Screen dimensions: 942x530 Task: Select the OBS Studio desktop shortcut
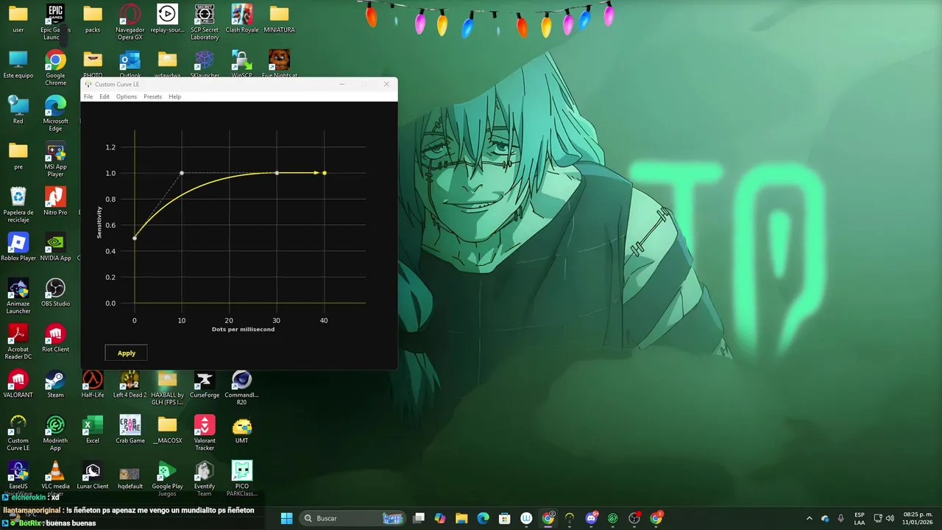55,293
